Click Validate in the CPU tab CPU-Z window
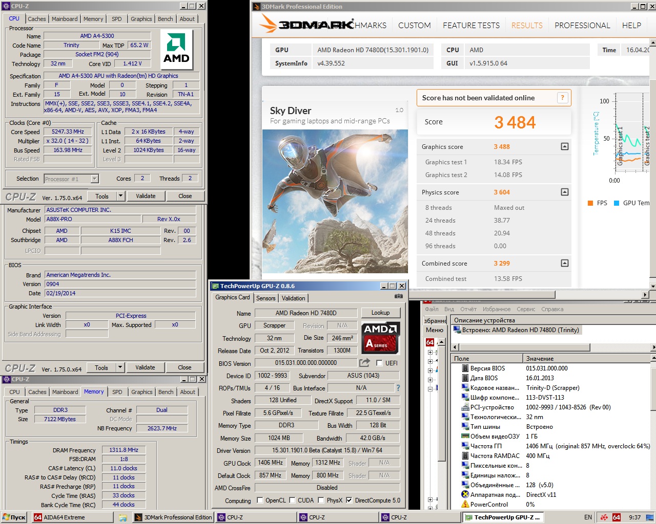656x524 pixels. pyautogui.click(x=146, y=196)
